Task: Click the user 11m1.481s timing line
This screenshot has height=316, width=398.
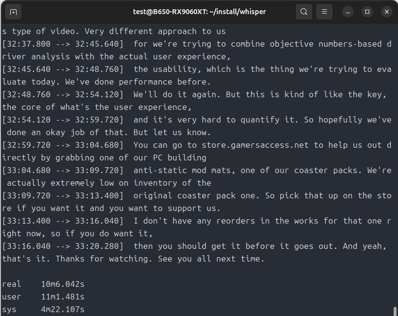Action: coord(43,297)
